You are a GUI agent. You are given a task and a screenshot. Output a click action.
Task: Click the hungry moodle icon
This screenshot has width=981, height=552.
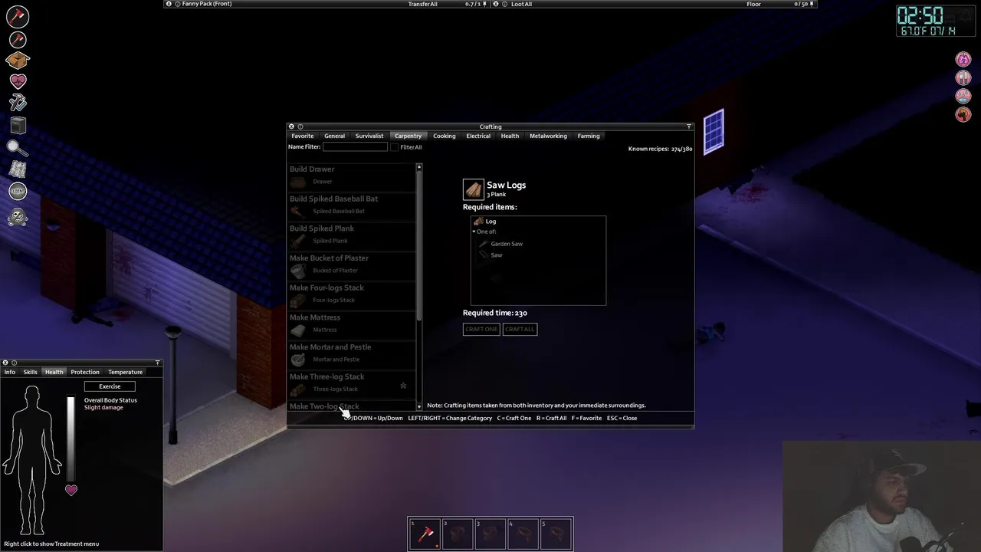pos(963,77)
